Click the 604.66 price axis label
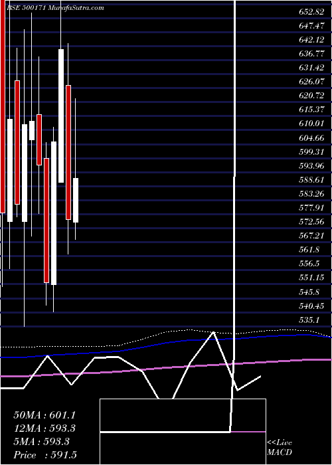The image size is (332, 465). click(x=311, y=138)
